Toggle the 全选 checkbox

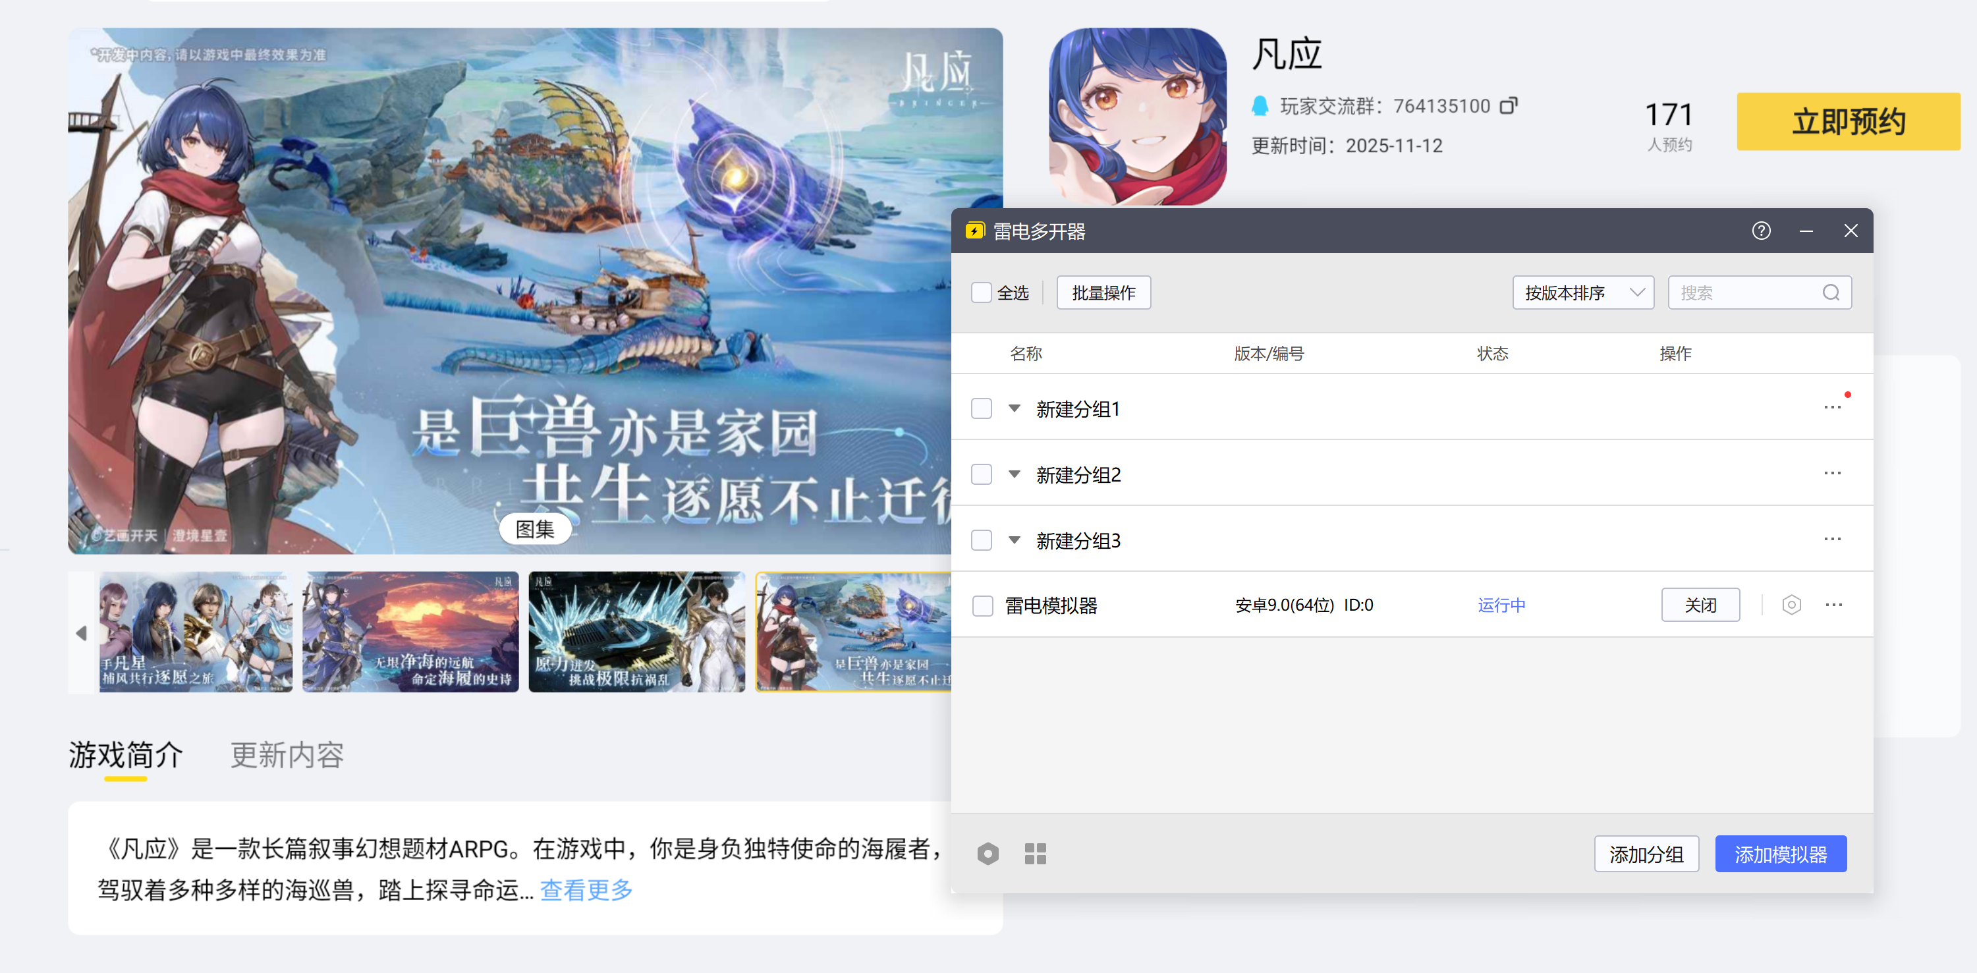pos(981,292)
